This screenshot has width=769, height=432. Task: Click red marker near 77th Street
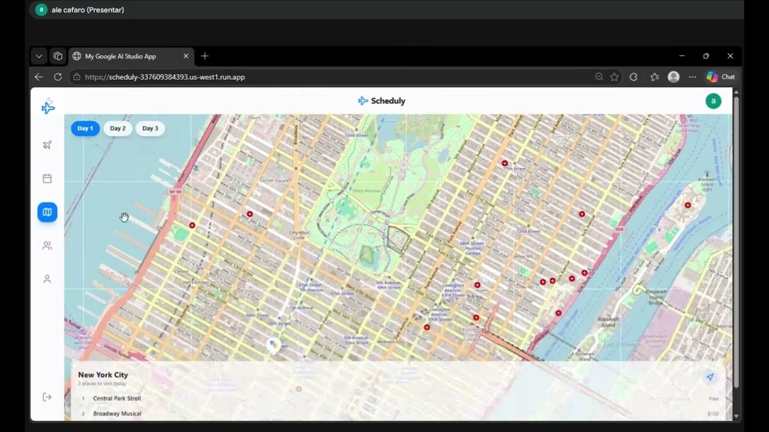click(x=505, y=163)
